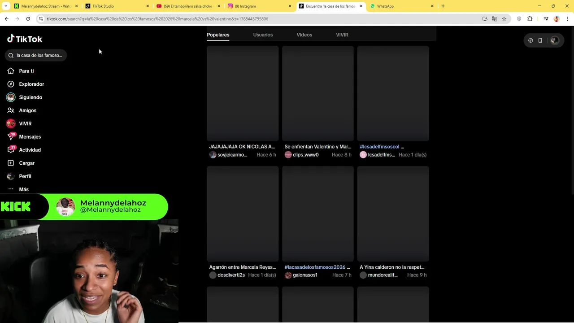Open the Chrome three-dot menu
Screen dimensions: 574x323
point(568,19)
